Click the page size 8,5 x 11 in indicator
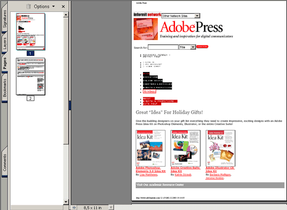This screenshot has width=287, height=210. pyautogui.click(x=92, y=208)
